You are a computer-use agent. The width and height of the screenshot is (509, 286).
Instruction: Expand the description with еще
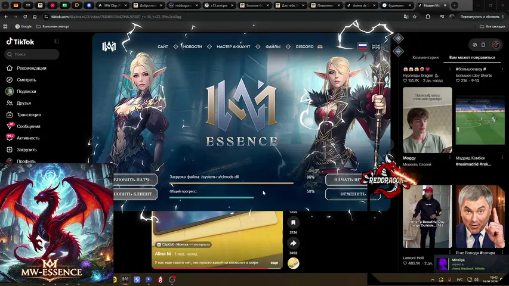coord(274,263)
